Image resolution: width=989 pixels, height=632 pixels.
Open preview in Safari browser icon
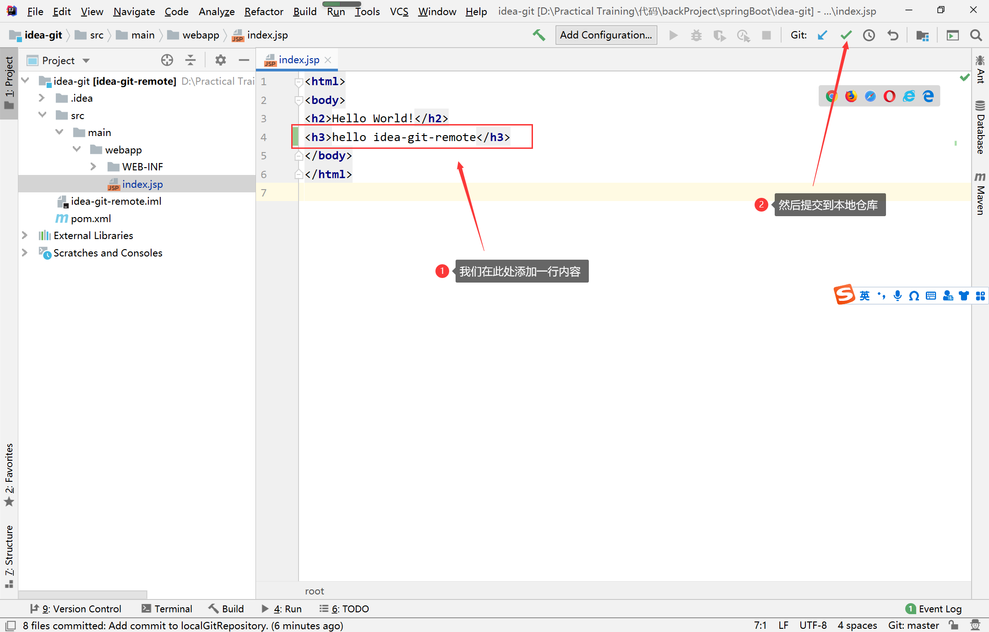coord(870,96)
